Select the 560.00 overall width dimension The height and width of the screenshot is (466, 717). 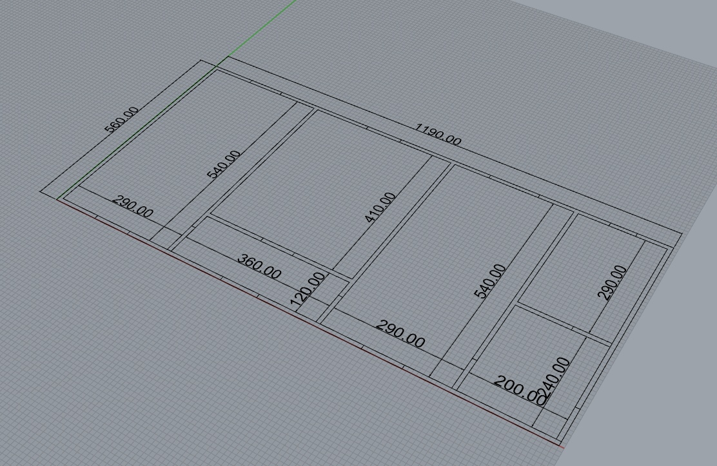coord(122,120)
